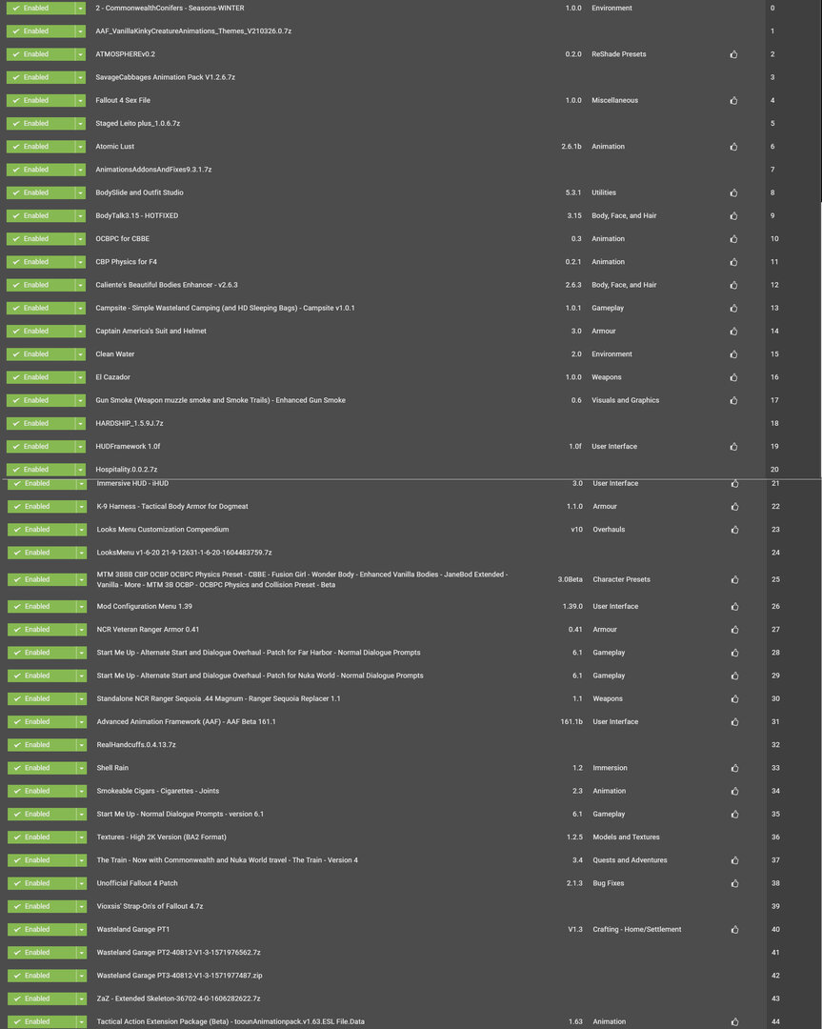This screenshot has height=1029, width=822.
Task: Endorse the Clean Water mod
Action: click(733, 354)
